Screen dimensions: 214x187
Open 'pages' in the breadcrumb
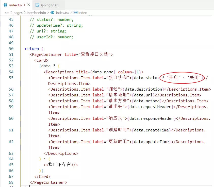(18, 13)
